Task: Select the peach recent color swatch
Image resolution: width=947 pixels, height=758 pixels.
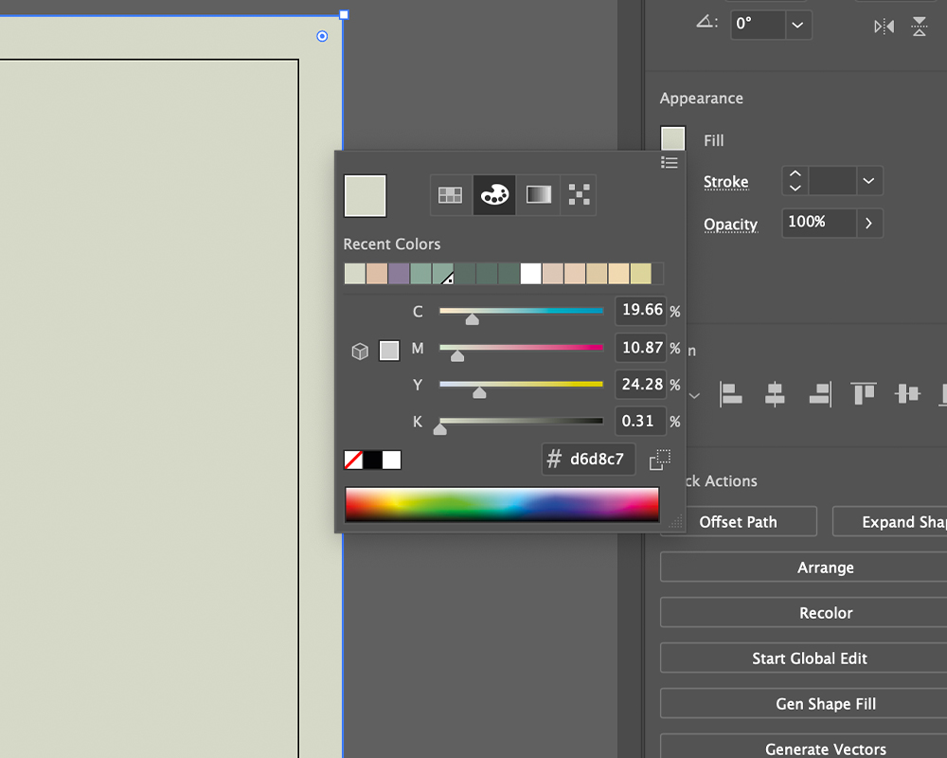Action: click(377, 274)
